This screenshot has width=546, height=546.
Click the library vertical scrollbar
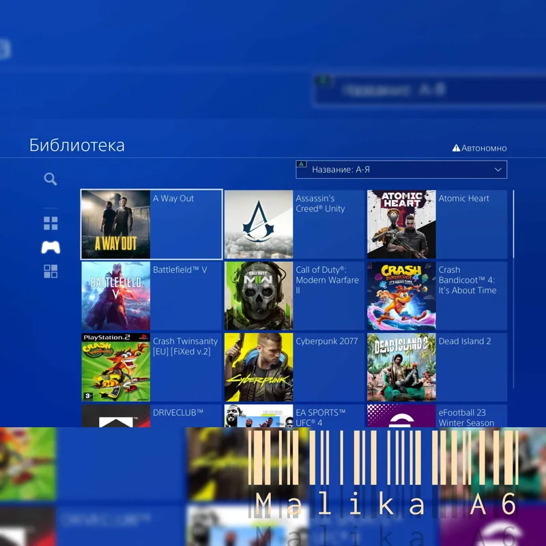point(513,289)
